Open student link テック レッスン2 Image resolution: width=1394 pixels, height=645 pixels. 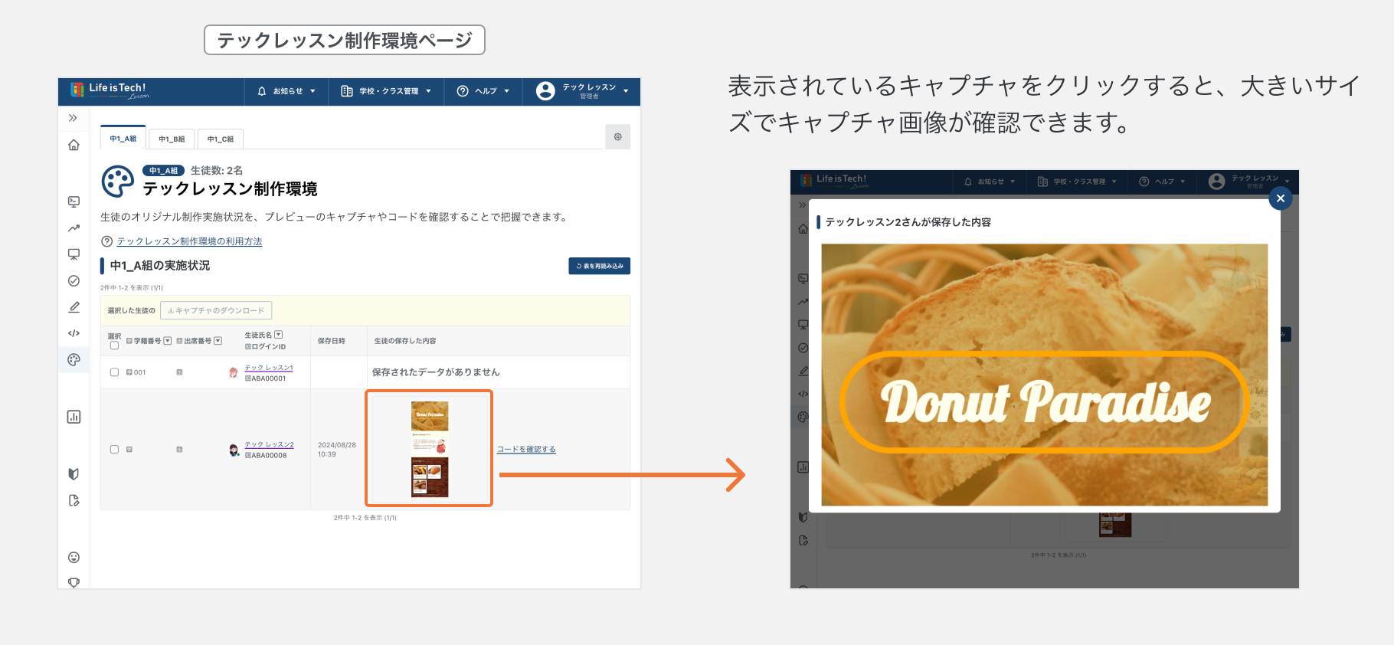[x=269, y=444]
